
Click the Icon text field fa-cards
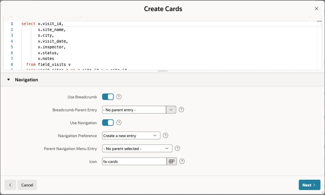[x=134, y=161]
